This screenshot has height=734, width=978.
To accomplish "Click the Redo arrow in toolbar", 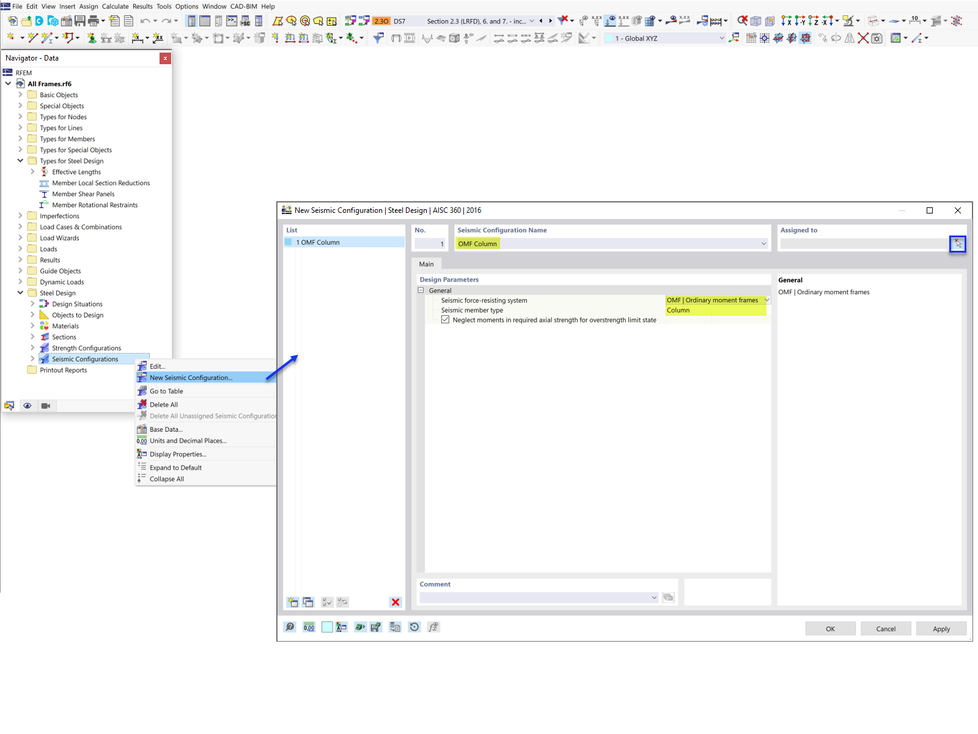I will click(166, 21).
